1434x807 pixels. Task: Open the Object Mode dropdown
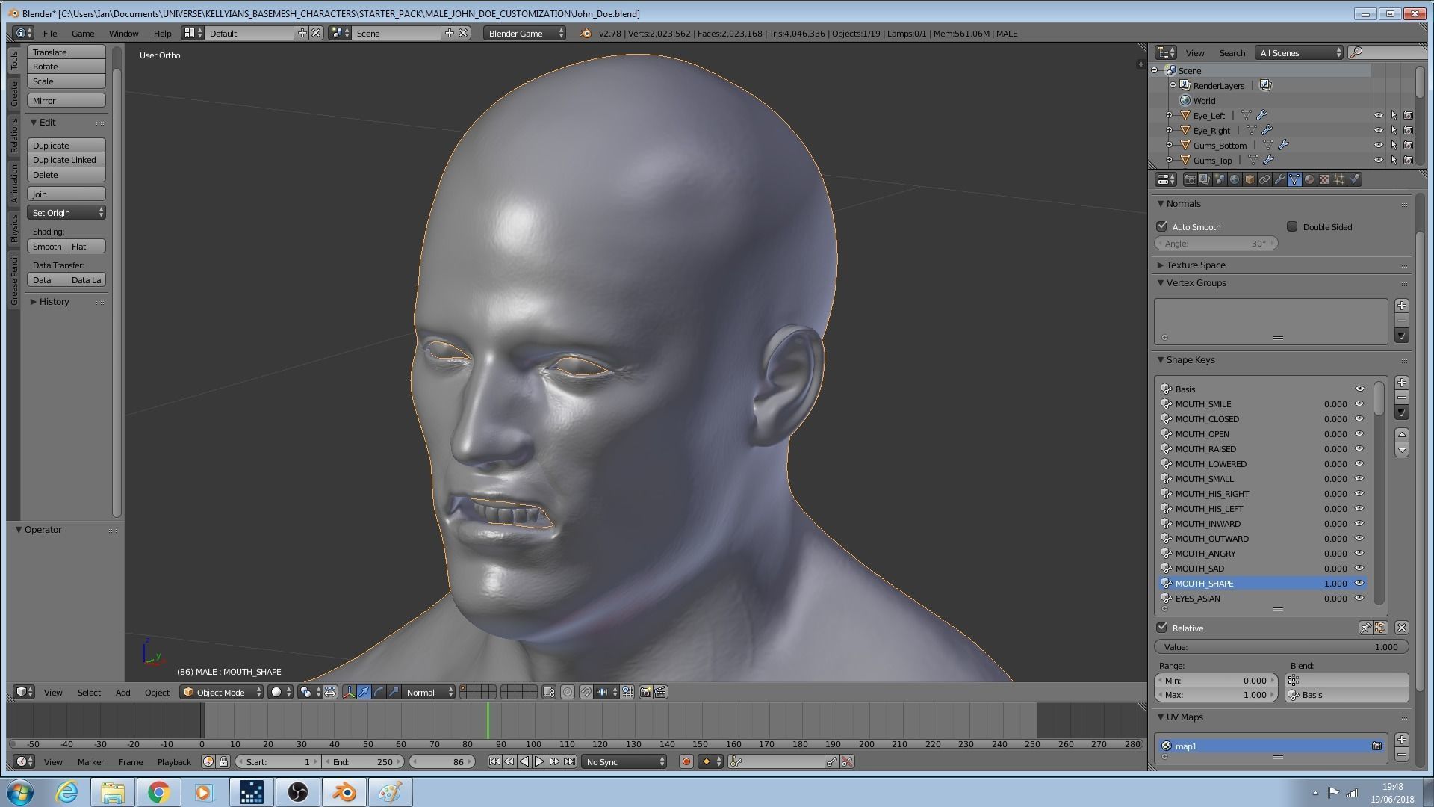(x=222, y=692)
